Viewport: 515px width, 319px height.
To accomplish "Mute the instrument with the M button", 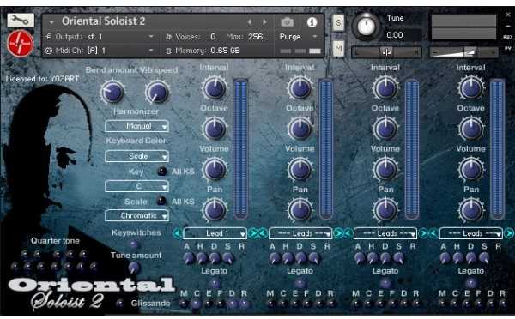I will point(338,49).
